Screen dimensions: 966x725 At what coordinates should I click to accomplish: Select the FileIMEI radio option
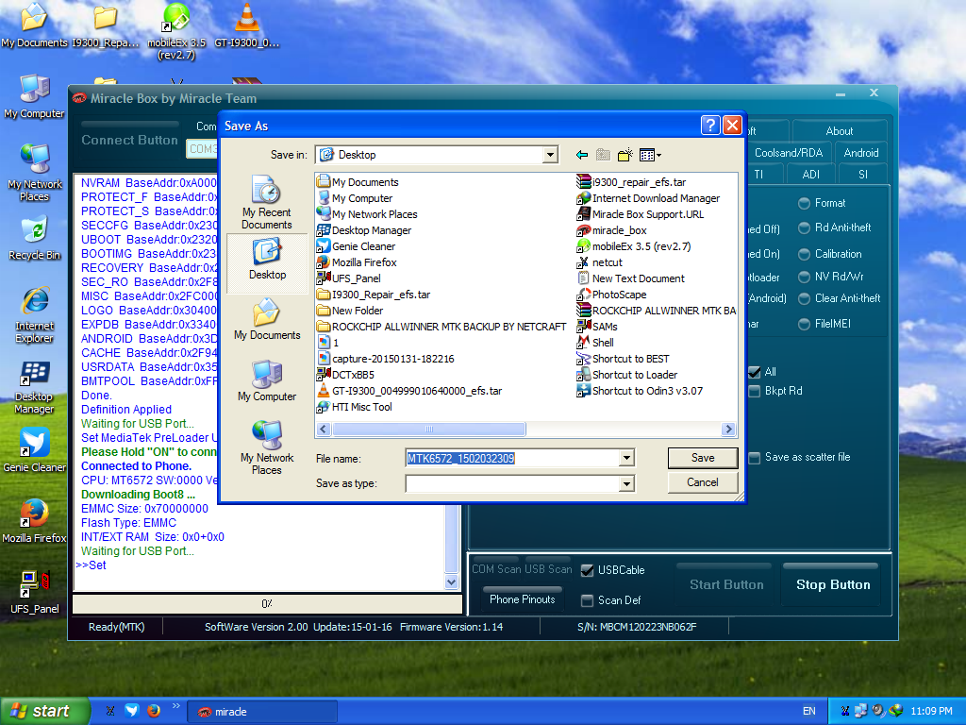click(824, 324)
